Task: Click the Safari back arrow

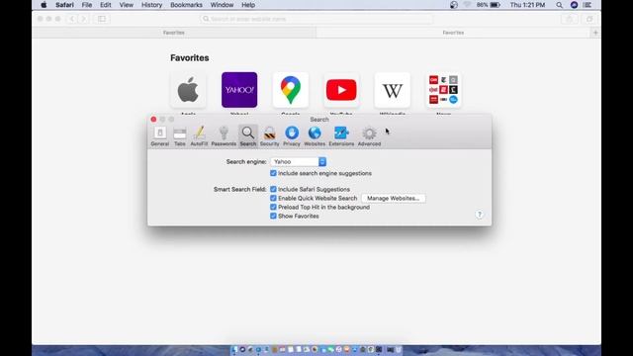Action: tap(72, 19)
